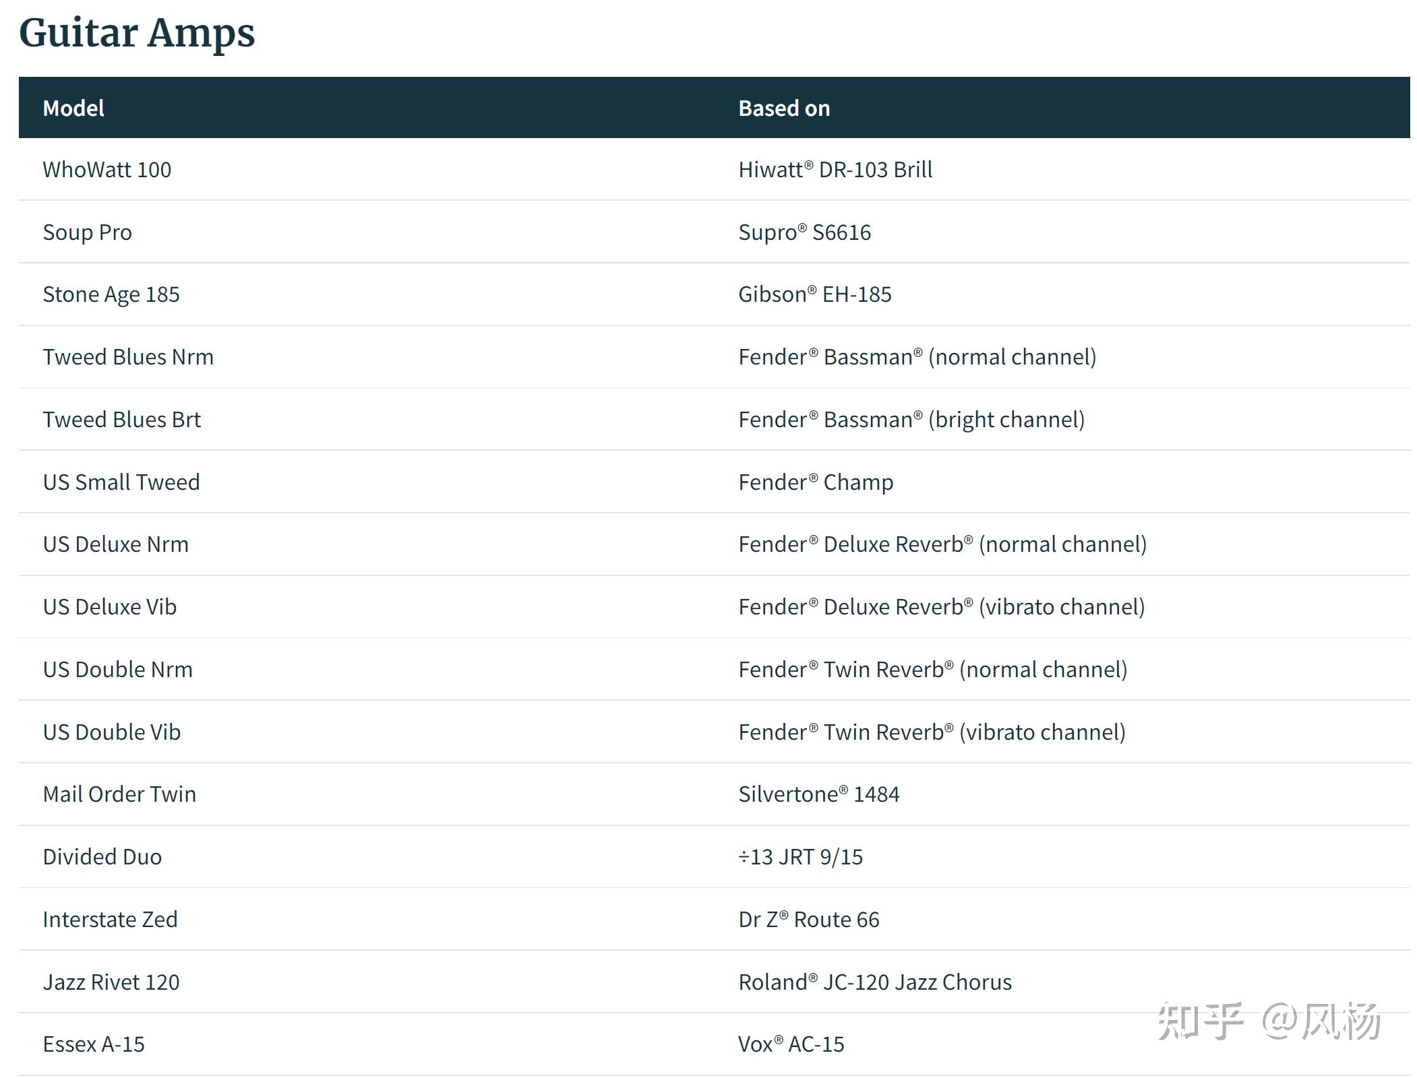
Task: Click the Gibson EH-185 text
Action: tap(814, 294)
